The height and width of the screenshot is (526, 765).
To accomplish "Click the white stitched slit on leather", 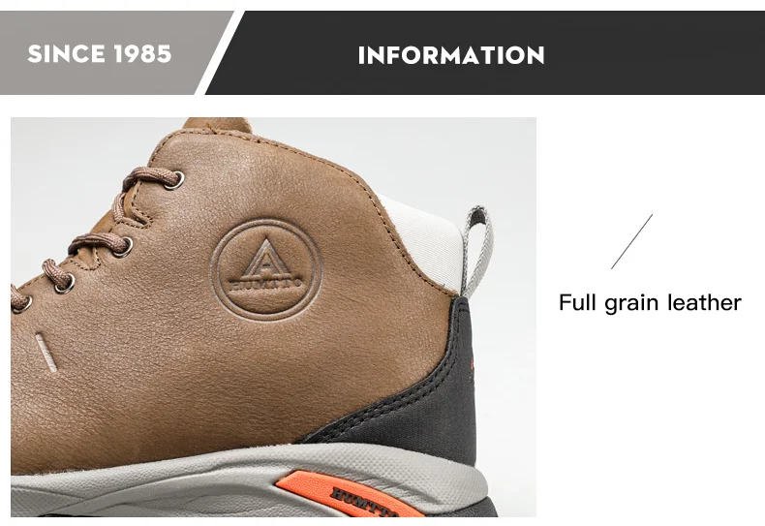I will tap(46, 353).
